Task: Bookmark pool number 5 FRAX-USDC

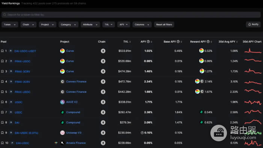Action: coord(2,92)
